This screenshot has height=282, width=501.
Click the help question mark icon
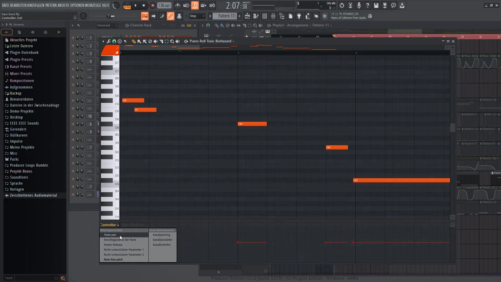coord(368,5)
